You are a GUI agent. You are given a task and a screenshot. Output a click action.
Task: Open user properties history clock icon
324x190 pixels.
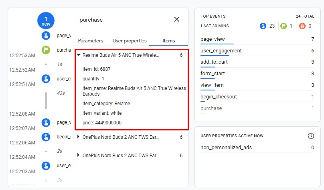[x=311, y=136]
